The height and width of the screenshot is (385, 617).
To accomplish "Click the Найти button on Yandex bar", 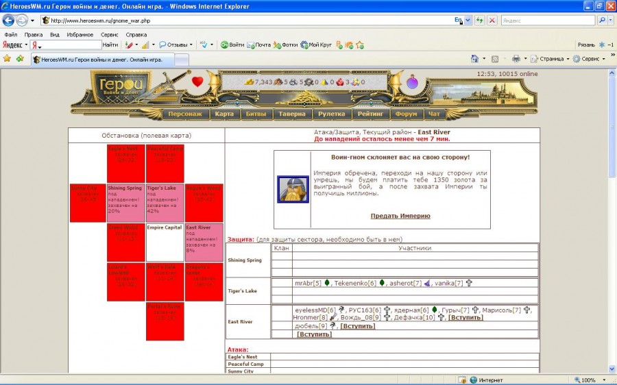I will pos(110,45).
